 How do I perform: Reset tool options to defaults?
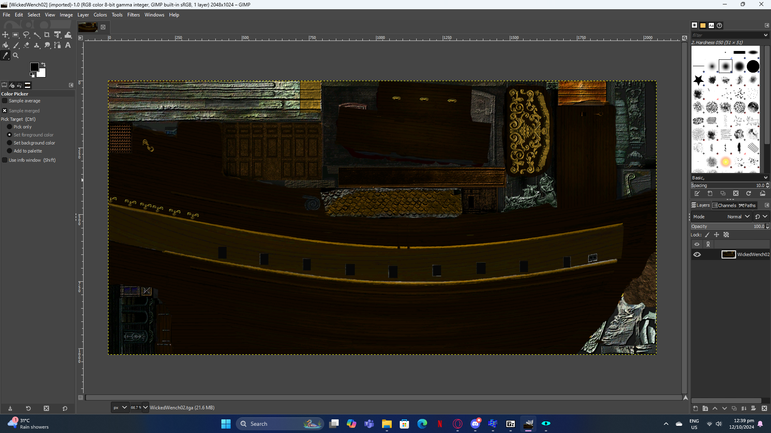pyautogui.click(x=65, y=409)
